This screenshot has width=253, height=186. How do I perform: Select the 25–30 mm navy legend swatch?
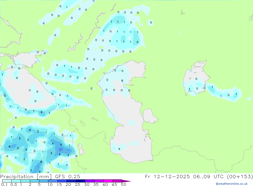80,181
